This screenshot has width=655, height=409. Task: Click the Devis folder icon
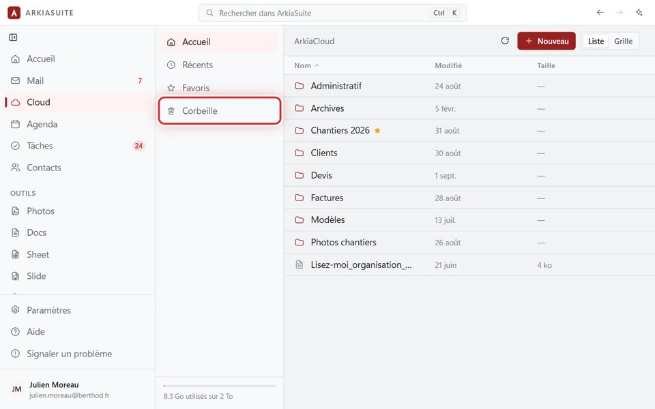tap(299, 175)
